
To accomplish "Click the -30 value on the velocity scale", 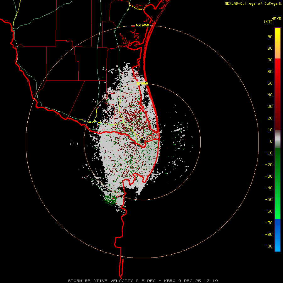I will click(x=269, y=176).
